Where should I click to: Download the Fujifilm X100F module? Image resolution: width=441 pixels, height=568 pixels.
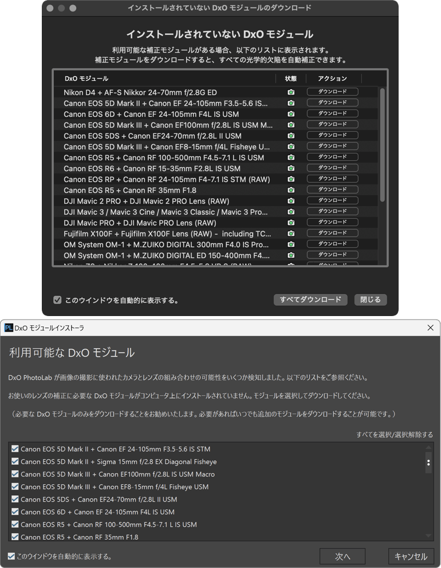[332, 233]
